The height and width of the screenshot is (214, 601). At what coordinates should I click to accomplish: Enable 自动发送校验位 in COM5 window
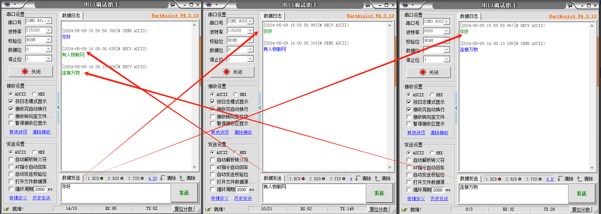point(11,174)
